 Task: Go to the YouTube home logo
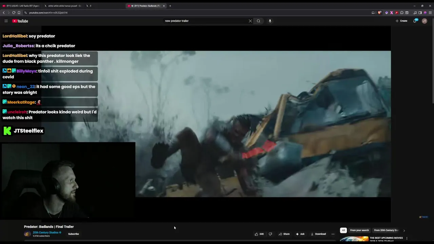point(20,21)
